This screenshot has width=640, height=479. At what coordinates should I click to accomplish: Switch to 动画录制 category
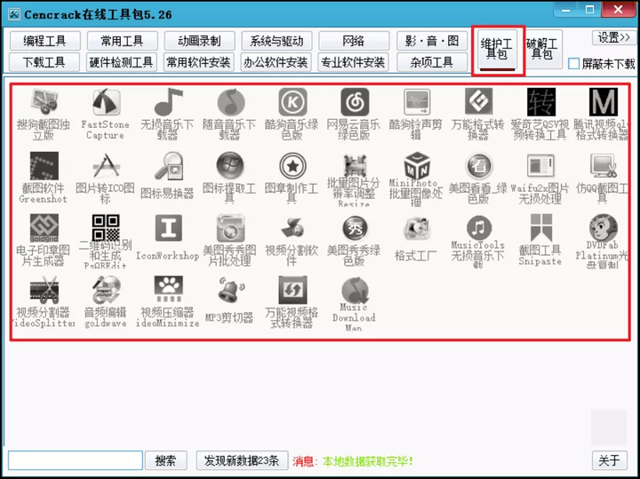pos(199,41)
